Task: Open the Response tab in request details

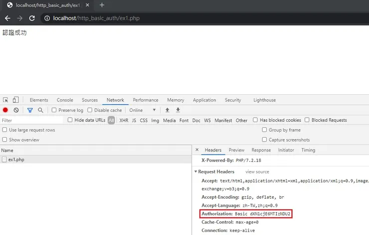Action: (x=261, y=150)
